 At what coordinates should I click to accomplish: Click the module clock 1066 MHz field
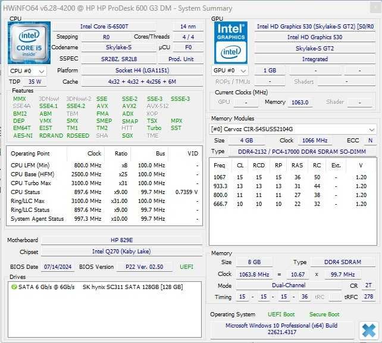coord(315,141)
